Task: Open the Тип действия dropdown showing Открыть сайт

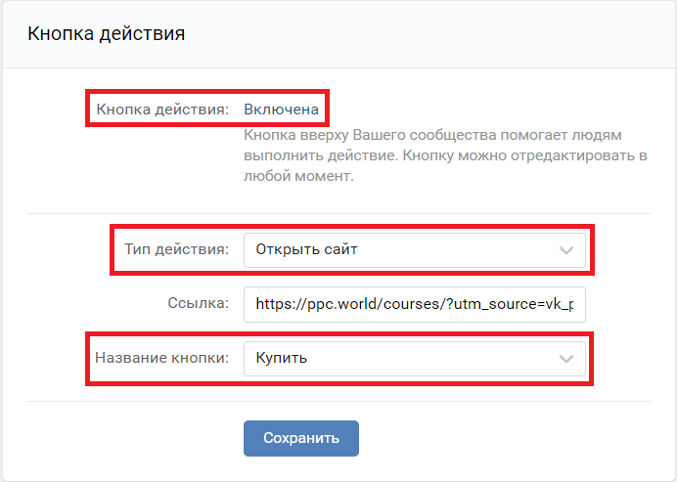Action: click(x=415, y=250)
